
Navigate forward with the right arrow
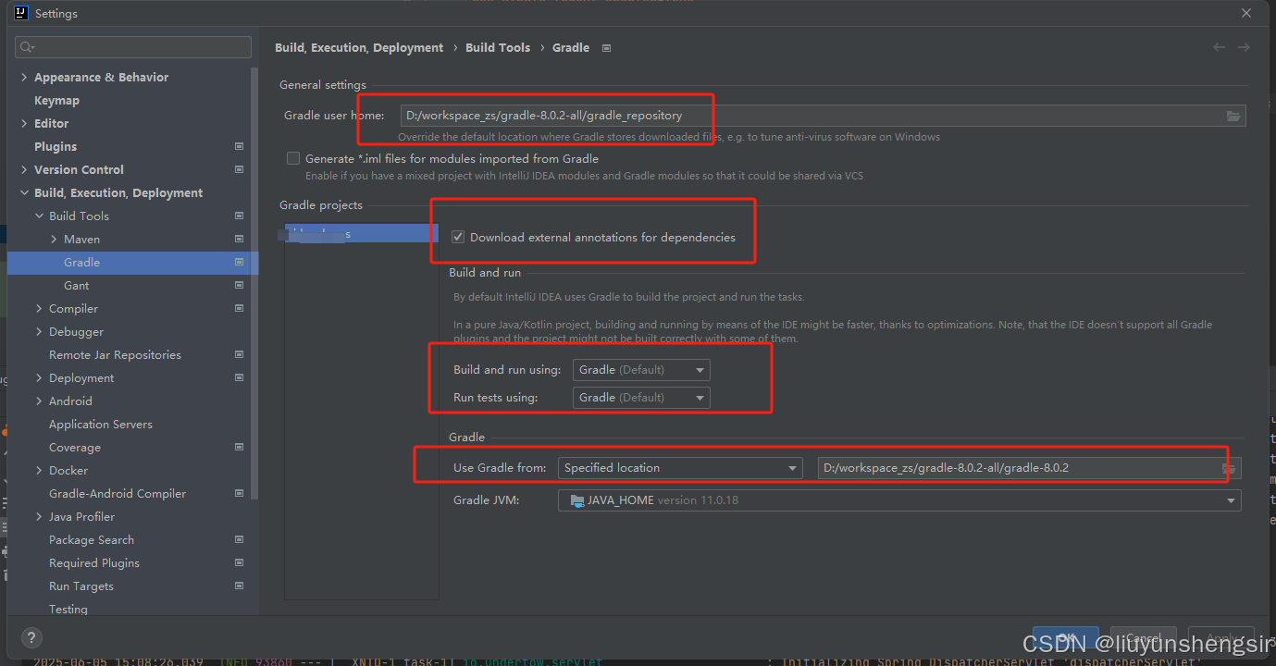pyautogui.click(x=1244, y=47)
